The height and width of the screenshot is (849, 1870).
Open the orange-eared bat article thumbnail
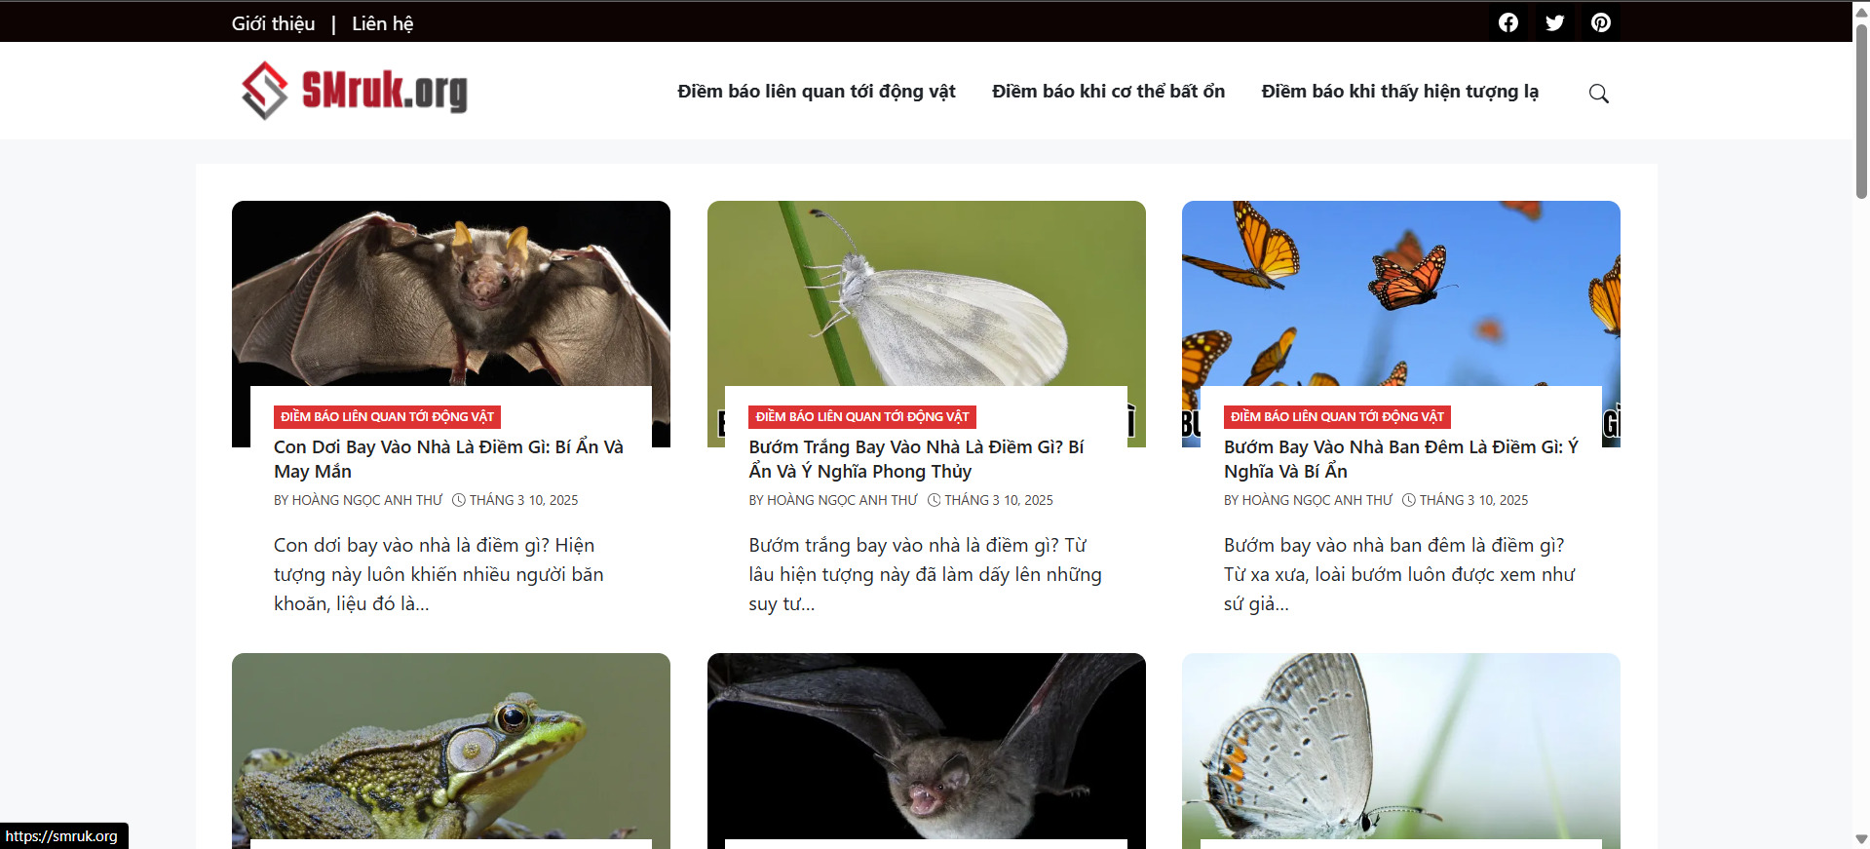pyautogui.click(x=450, y=292)
